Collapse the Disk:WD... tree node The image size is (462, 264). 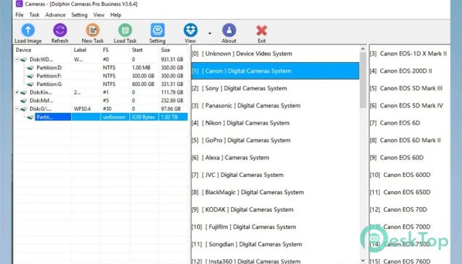[x=17, y=59]
